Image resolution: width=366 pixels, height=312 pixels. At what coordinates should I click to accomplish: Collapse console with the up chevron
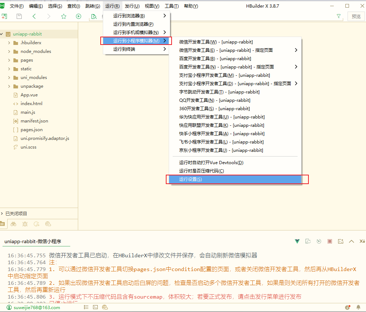pyautogui.click(x=351, y=241)
